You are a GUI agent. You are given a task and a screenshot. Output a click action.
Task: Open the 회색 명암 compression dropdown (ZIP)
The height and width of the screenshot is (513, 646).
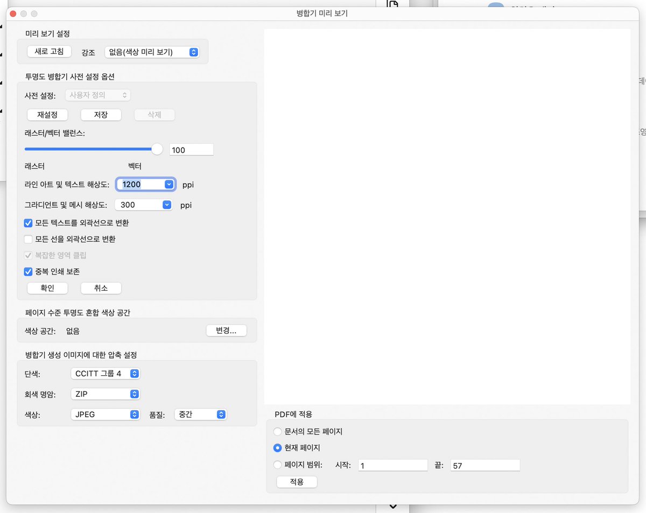(106, 394)
